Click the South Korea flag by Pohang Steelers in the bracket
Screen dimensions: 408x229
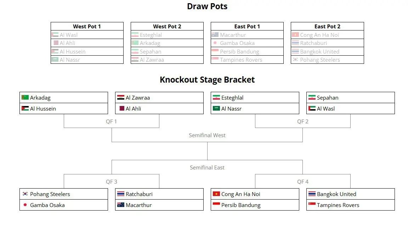pyautogui.click(x=25, y=194)
